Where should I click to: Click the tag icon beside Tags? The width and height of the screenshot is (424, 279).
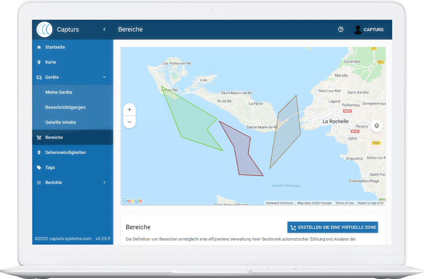point(39,167)
